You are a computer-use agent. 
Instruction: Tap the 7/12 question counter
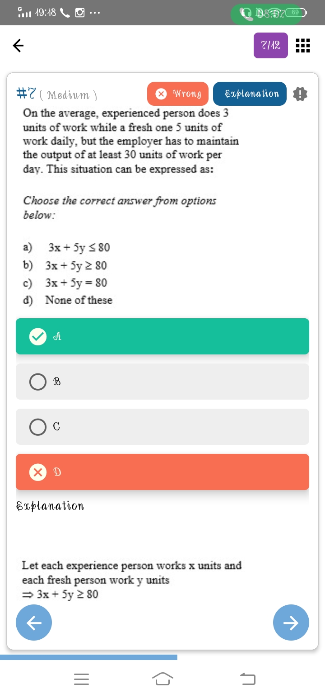(271, 45)
